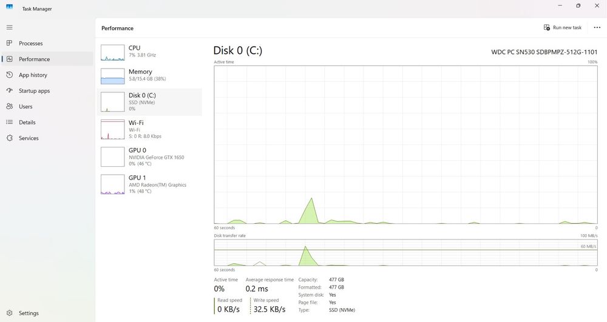
Task: Click the S: 0 R: 8.0 Kbps text
Action: click(x=145, y=136)
